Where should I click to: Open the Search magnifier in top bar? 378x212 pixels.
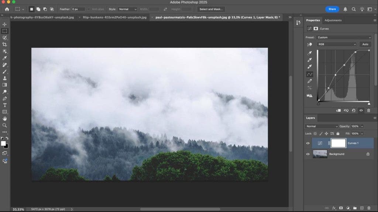coord(354,9)
